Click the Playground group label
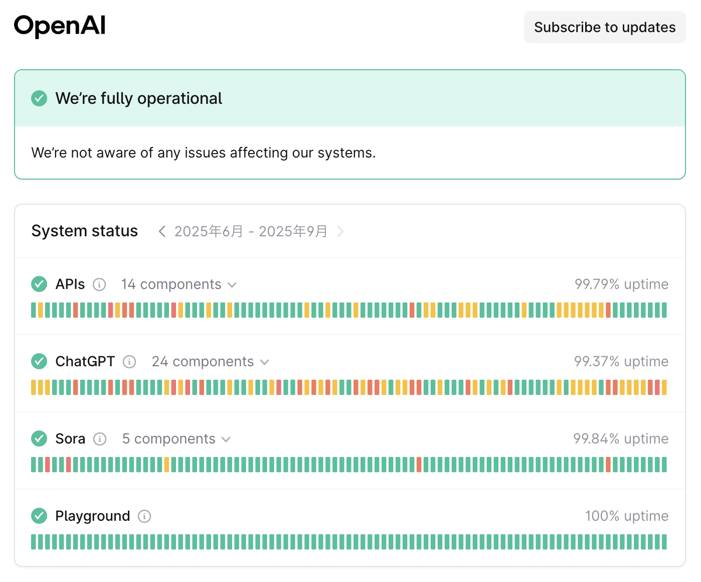Screen dimensions: 701x582 tap(93, 516)
